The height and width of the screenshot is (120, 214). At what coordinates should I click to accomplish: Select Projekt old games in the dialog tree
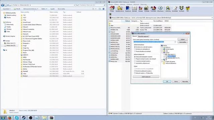tap(170, 61)
